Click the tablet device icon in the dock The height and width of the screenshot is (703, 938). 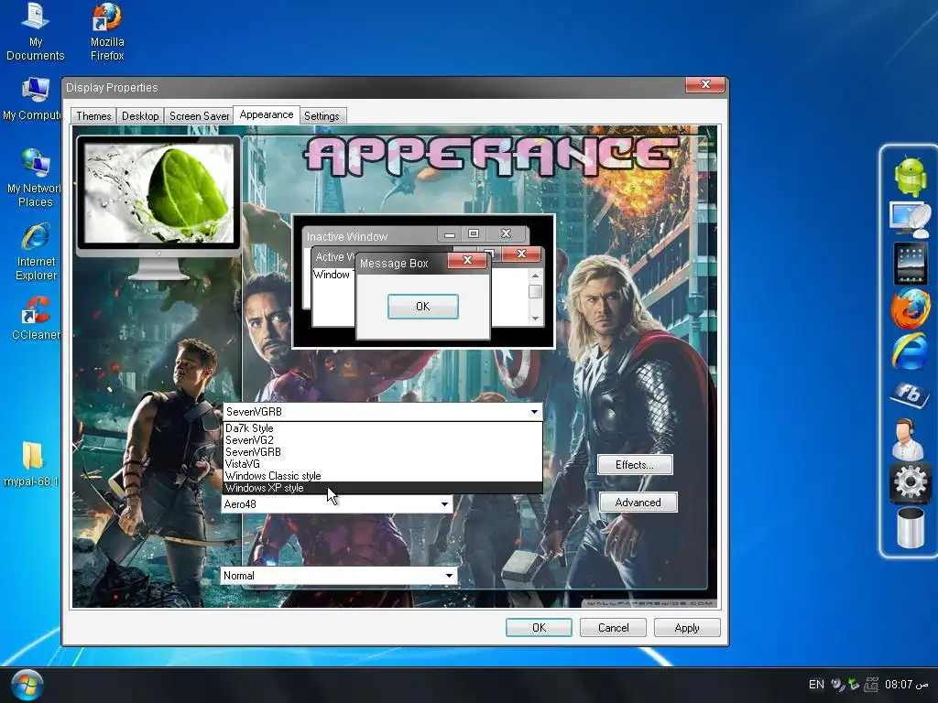pyautogui.click(x=910, y=263)
